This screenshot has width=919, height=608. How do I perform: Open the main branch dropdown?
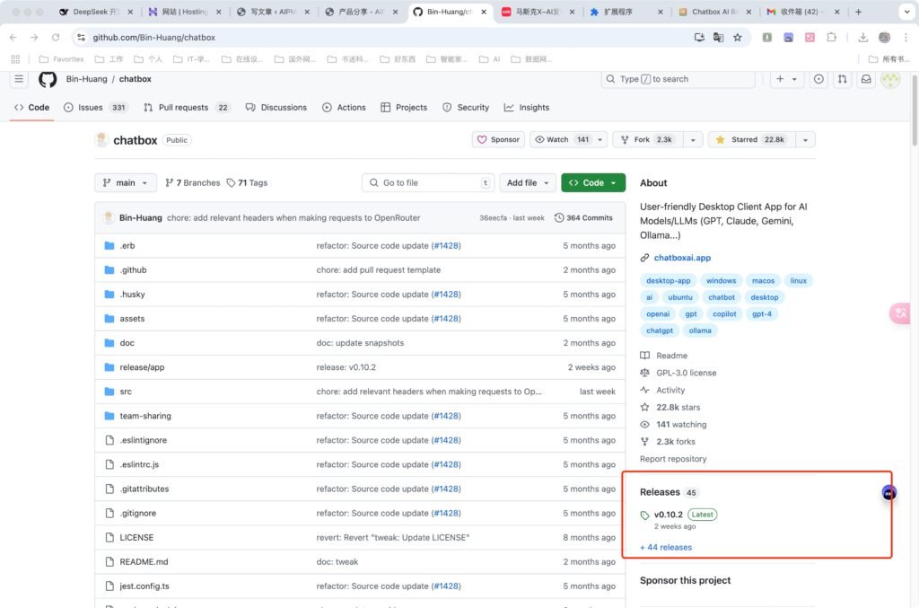point(126,183)
